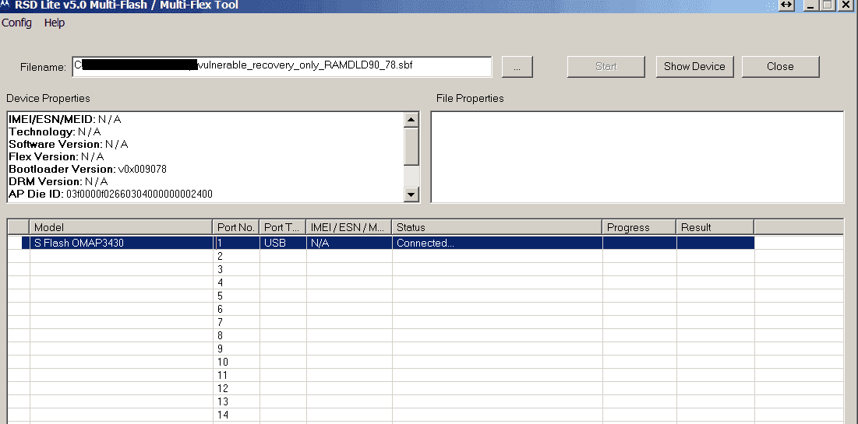Click the Connected... status cell
The height and width of the screenshot is (424, 858).
pyautogui.click(x=497, y=244)
